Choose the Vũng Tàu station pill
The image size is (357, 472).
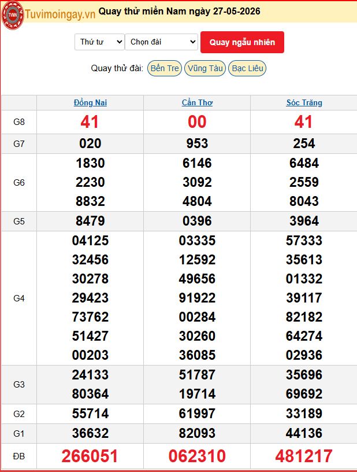[205, 68]
